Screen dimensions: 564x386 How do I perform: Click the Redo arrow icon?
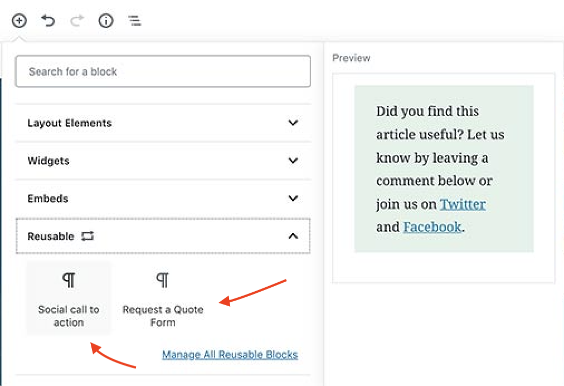pyautogui.click(x=77, y=21)
